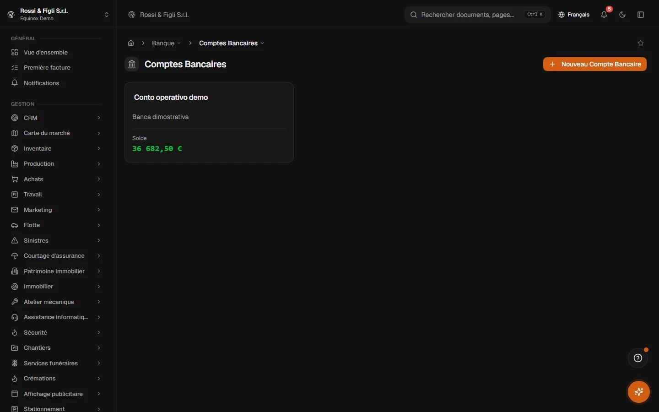Go to home via breadcrumb house icon
Image resolution: width=659 pixels, height=412 pixels.
tap(131, 43)
